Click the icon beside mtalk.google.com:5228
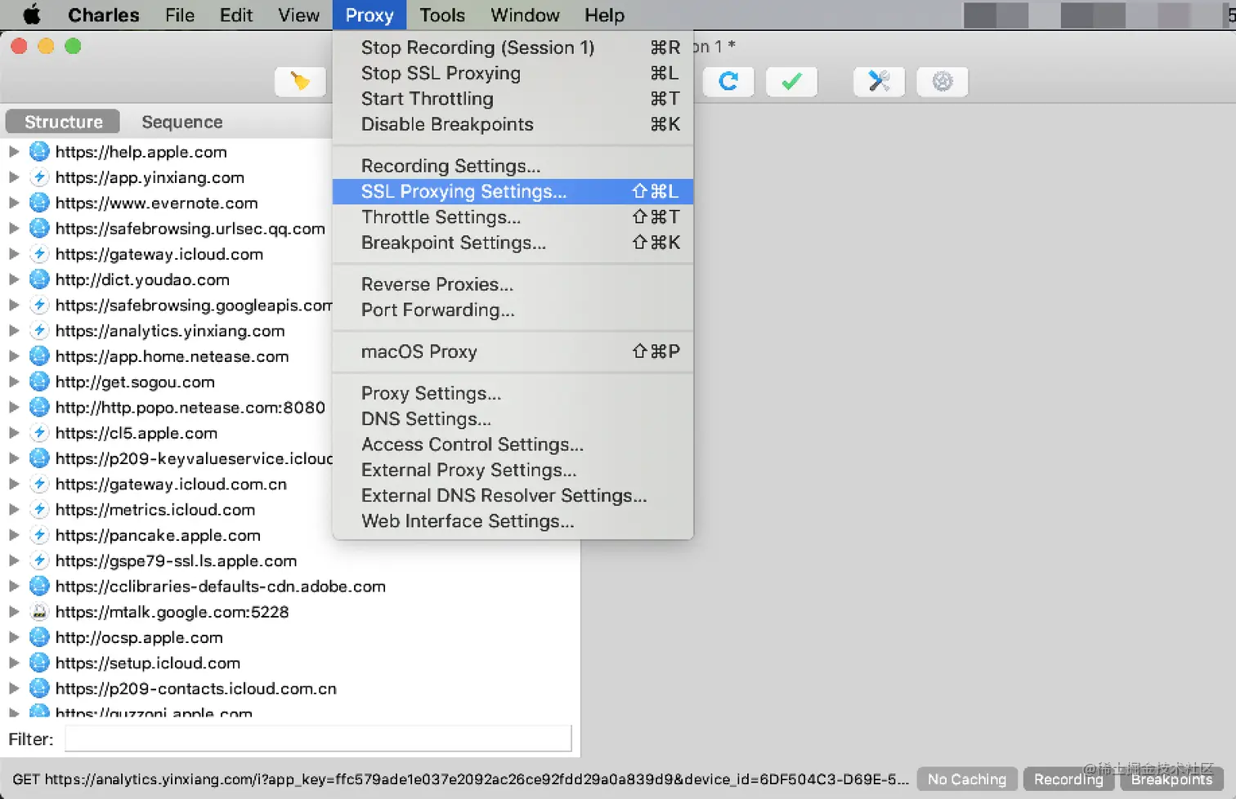The height and width of the screenshot is (799, 1236). coord(39,611)
